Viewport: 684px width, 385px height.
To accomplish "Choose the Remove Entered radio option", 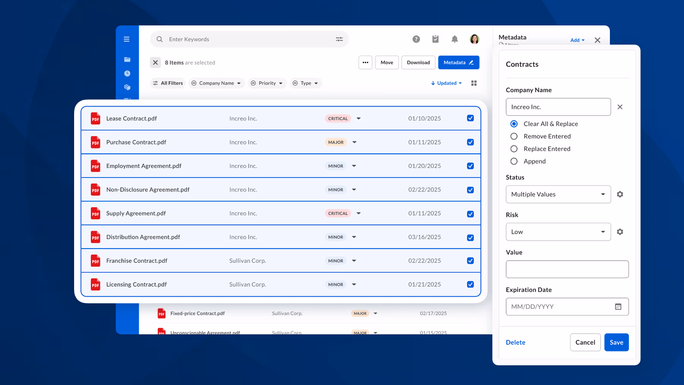I will coord(514,136).
